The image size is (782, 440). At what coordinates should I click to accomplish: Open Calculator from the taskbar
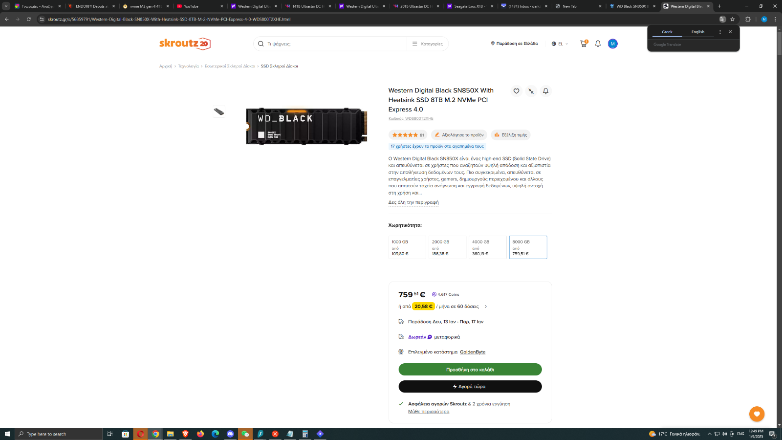305,434
